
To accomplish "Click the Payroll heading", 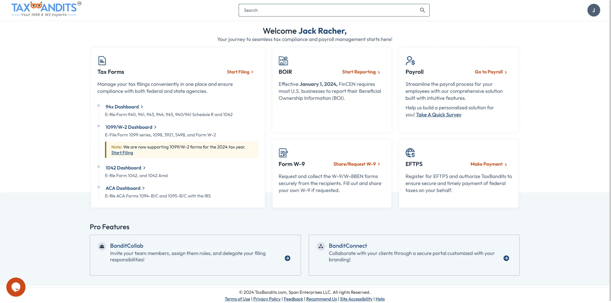I will (414, 72).
